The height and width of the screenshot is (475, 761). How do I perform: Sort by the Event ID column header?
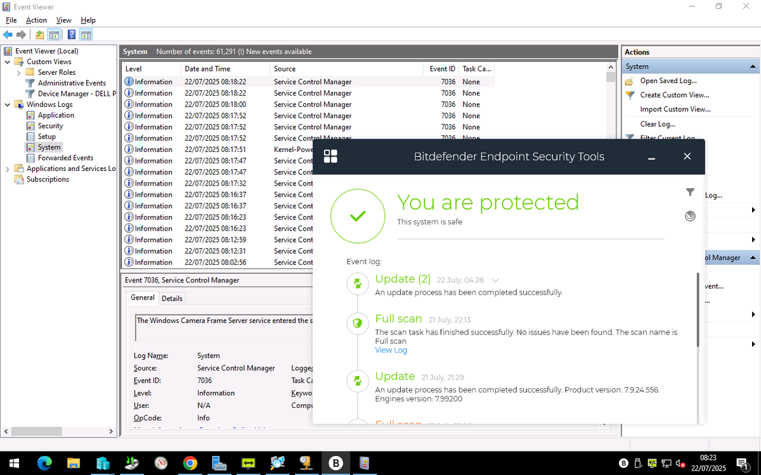[x=441, y=68]
